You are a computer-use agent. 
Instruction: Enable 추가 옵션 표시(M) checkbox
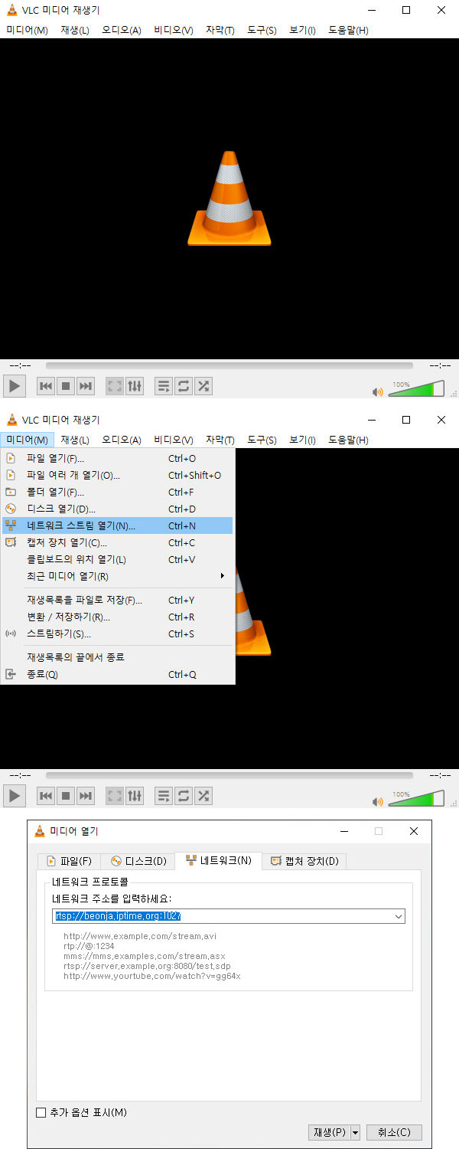(x=41, y=1112)
